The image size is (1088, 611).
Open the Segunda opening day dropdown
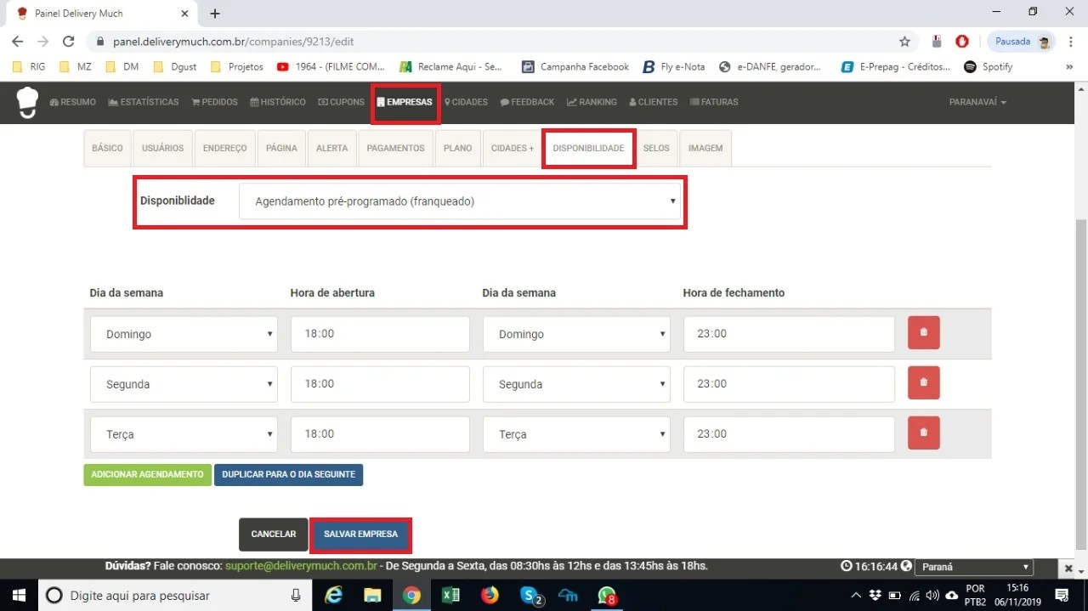(184, 384)
